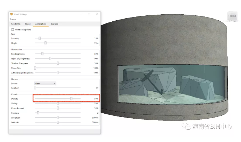Click the Fog Height value 70m
Viewport: 241px width, 142px height.
[x=96, y=43]
